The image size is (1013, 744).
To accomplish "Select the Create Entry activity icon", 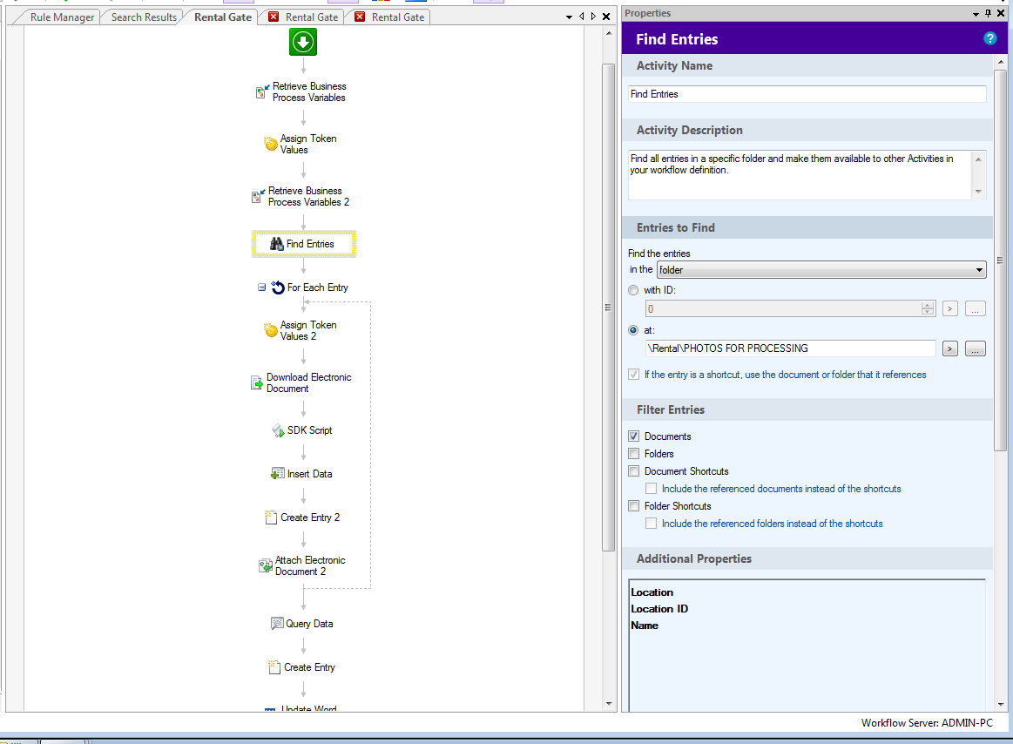I will 274,667.
